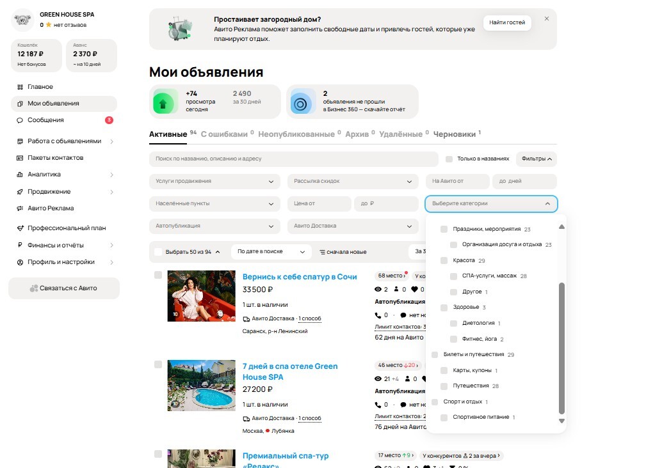Check Праздники, мероприятия category

coord(444,229)
